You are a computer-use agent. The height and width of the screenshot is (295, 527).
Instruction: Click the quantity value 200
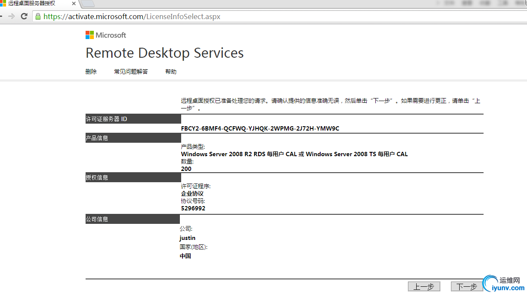tap(186, 169)
